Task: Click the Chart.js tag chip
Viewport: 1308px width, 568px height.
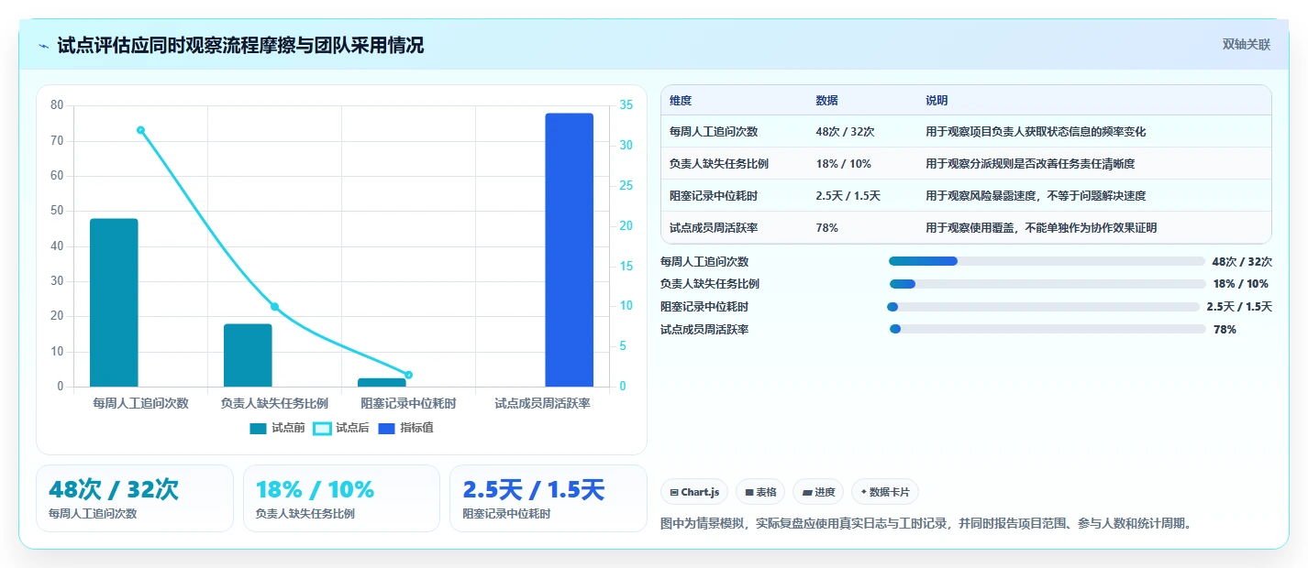Action: click(694, 492)
